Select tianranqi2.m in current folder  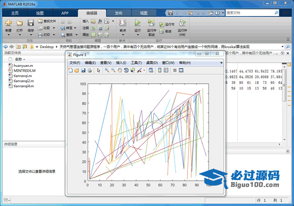click(23, 81)
